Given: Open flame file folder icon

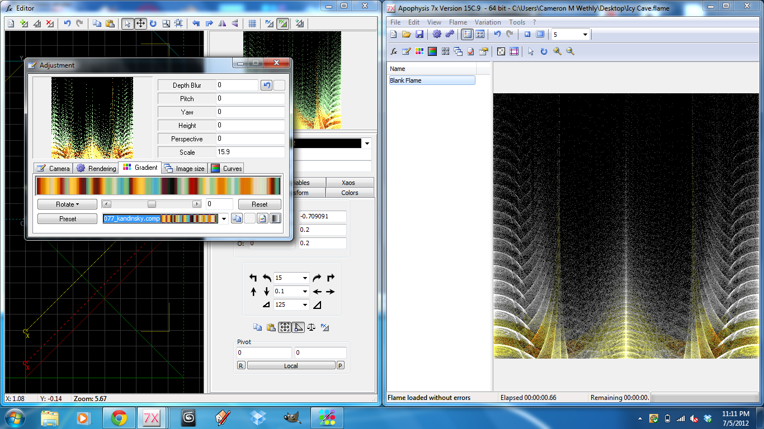Looking at the screenshot, I should (x=407, y=34).
